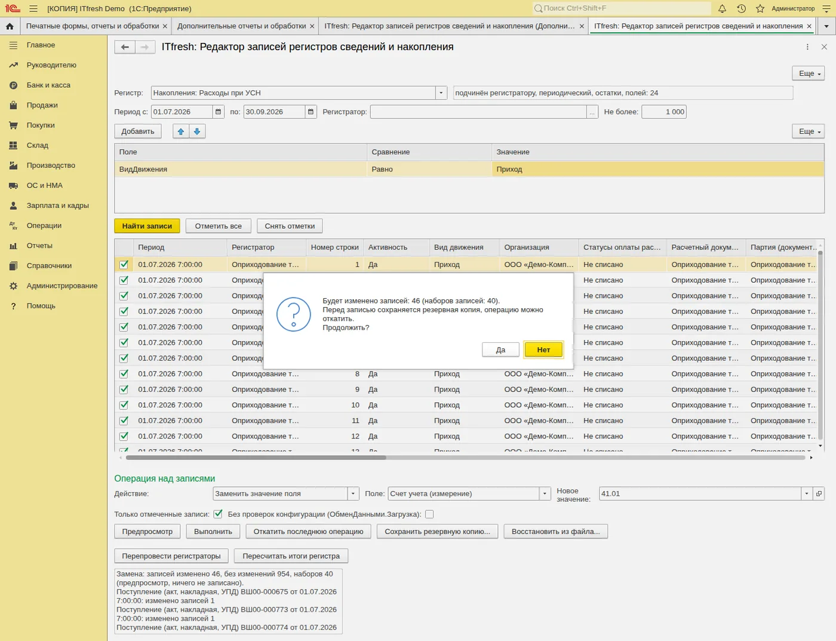Expand the Поле dropdown
Screen dimensions: 836x641
(545, 493)
